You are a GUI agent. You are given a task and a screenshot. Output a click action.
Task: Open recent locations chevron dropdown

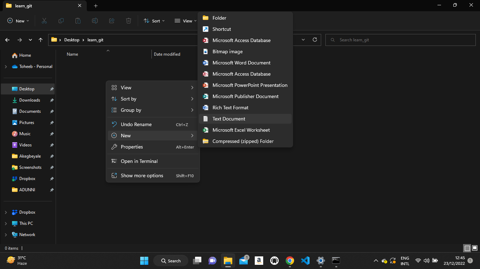30,40
